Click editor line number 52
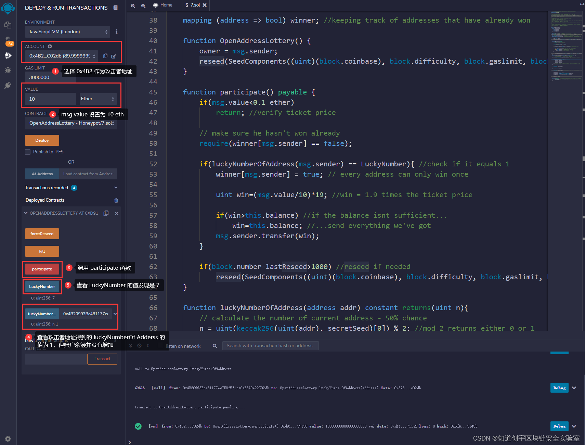 pos(153,164)
